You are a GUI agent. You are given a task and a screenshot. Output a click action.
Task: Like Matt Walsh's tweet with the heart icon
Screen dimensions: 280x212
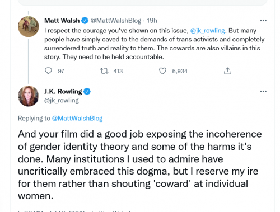(162, 71)
